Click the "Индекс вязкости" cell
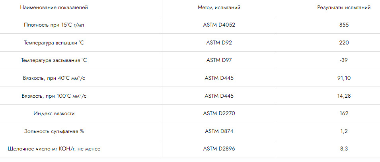 pyautogui.click(x=54, y=114)
